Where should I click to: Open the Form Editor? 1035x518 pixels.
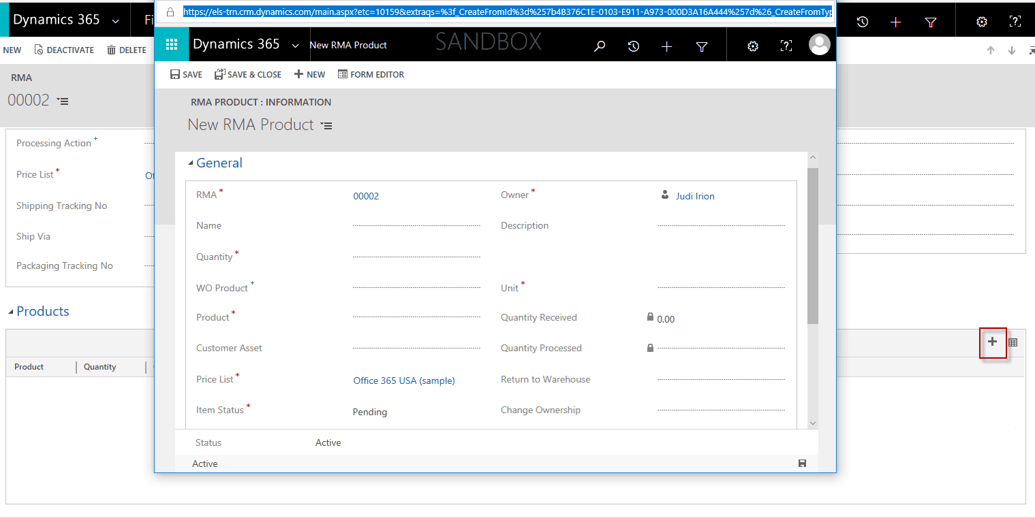pyautogui.click(x=371, y=74)
